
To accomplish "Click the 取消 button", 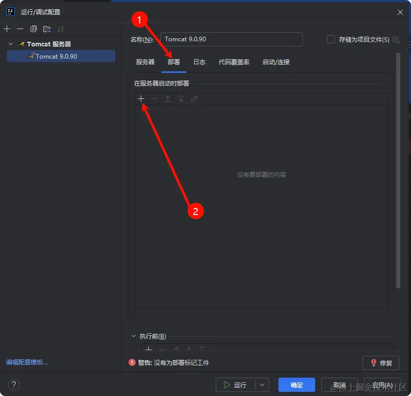I will coord(340,385).
